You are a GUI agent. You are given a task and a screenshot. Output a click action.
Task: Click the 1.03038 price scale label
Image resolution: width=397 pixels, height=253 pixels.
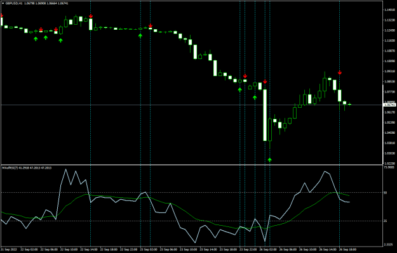click(x=389, y=153)
